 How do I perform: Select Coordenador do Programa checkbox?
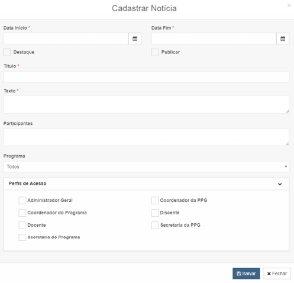click(x=22, y=213)
